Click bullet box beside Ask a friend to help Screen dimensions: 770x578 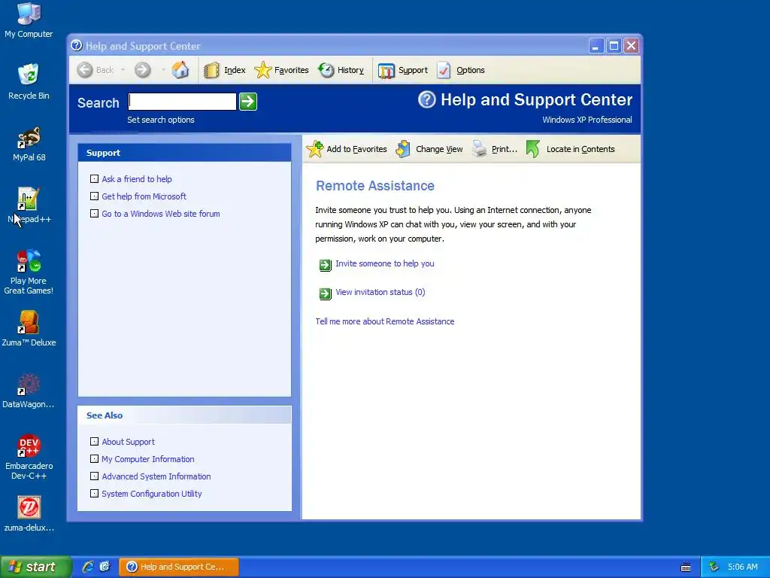coord(94,179)
